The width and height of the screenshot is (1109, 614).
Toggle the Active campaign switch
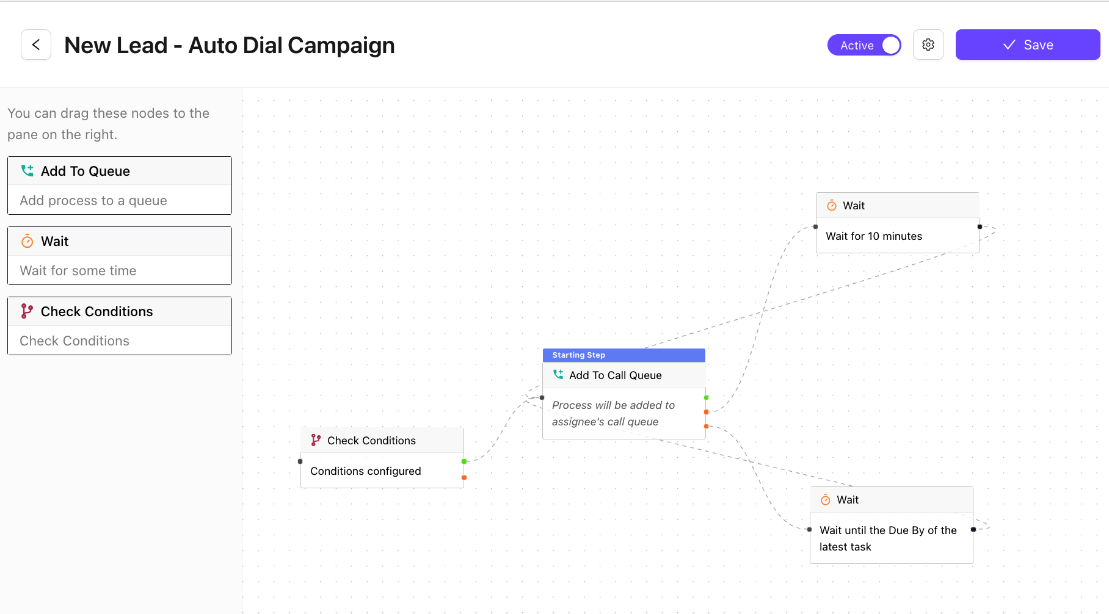864,45
